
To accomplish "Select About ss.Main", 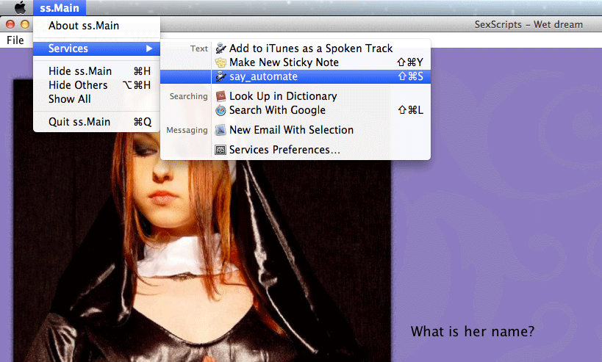I will coord(84,26).
